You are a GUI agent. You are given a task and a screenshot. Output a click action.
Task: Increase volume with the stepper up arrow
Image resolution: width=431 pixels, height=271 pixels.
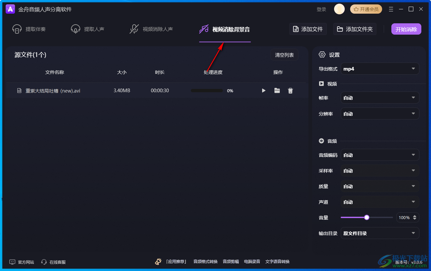[x=415, y=216]
